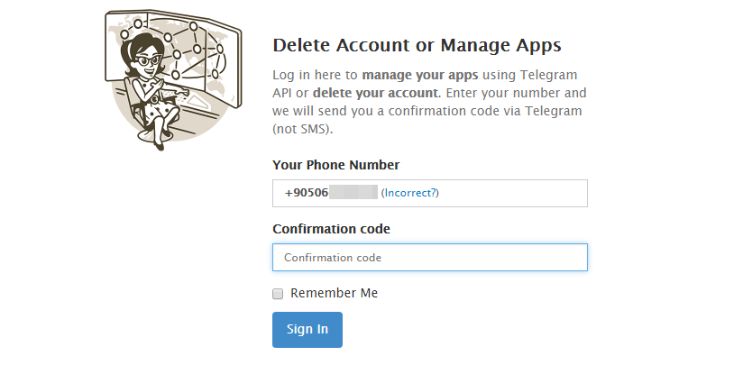The image size is (734, 365).
Task: Enable the Remember Me checkbox
Action: 279,294
